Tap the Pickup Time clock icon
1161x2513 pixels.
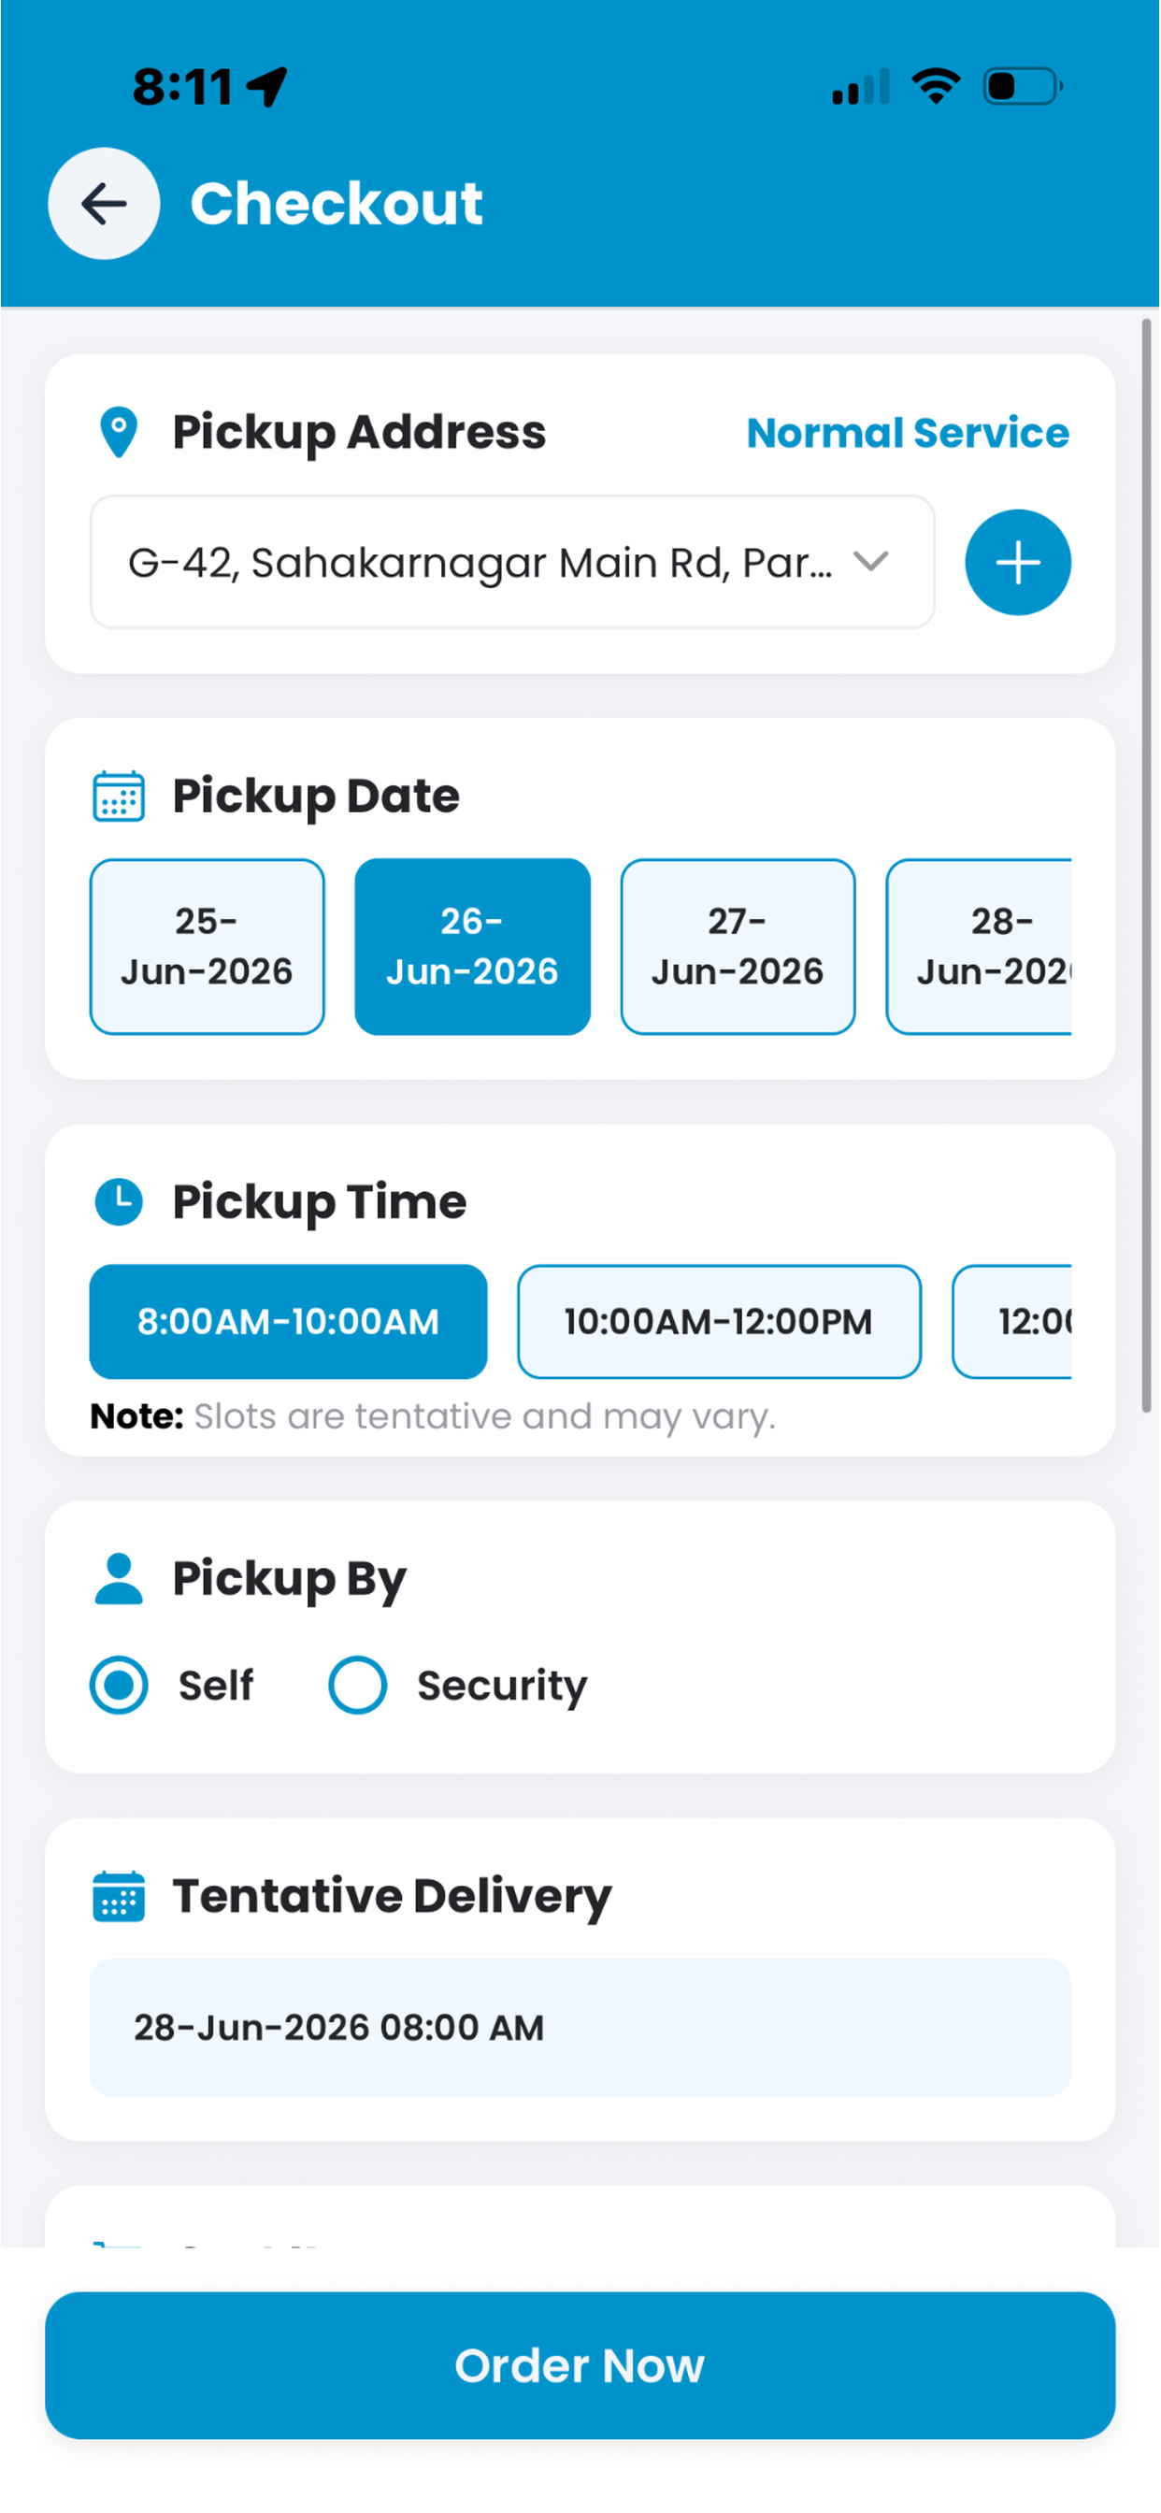coord(119,1201)
